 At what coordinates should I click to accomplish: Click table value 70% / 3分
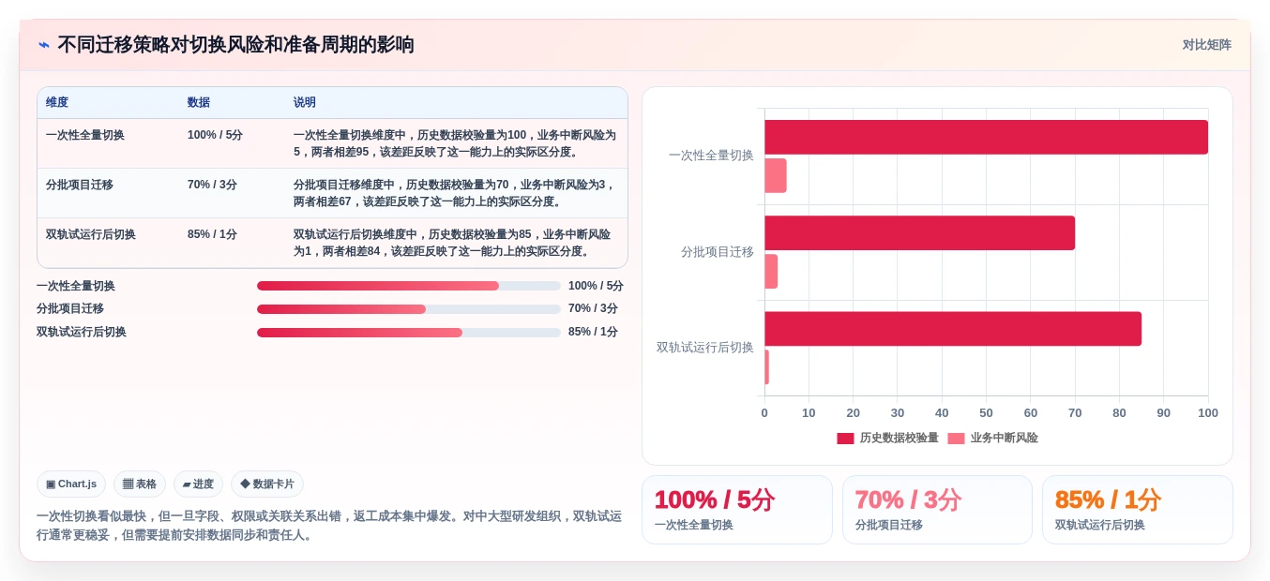click(x=212, y=185)
